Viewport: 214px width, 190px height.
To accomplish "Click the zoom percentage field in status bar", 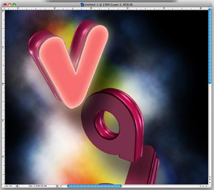I will [x=9, y=186].
